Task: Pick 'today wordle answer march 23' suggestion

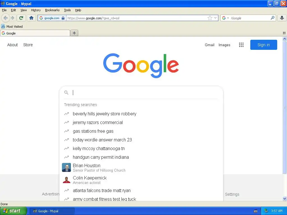Action: (102, 140)
